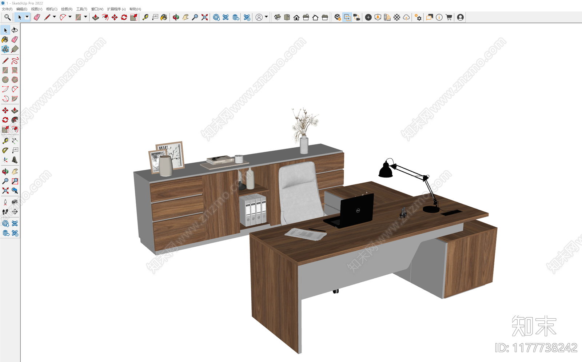Select the Rotated Rectangle tool
Viewport: 582px width, 362px height.
(15, 70)
